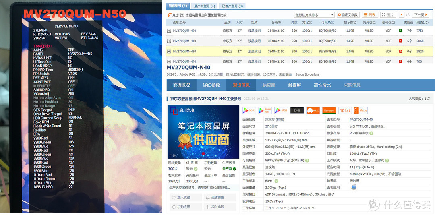
Task: Expand the MV270QUM-N10 row plus box
Action: click(169, 41)
